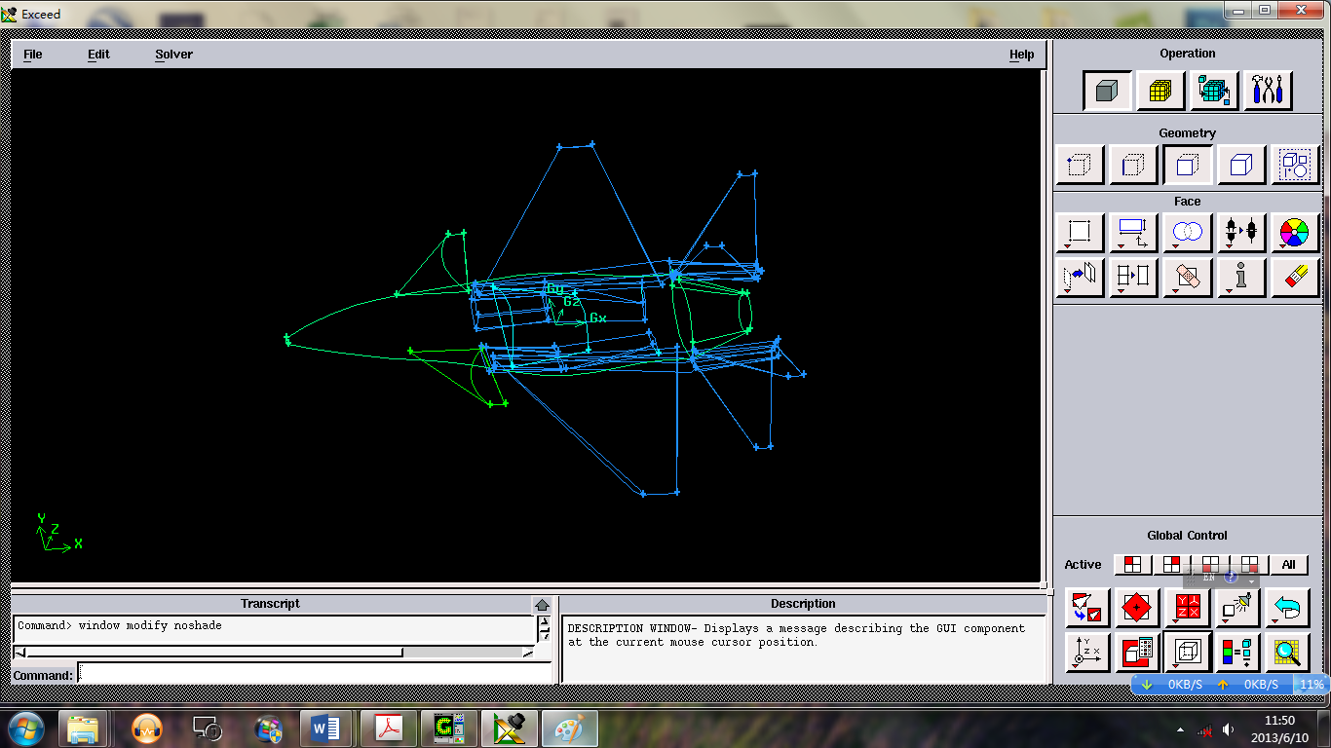1331x748 pixels.
Task: Open the Zones operation with cyan cube
Action: point(1214,91)
